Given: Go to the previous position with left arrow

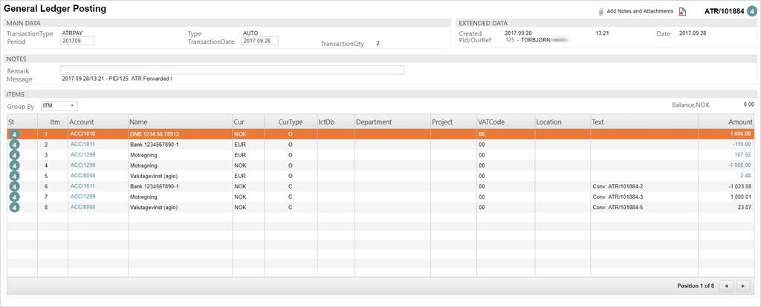Looking at the screenshot, I should click(727, 285).
